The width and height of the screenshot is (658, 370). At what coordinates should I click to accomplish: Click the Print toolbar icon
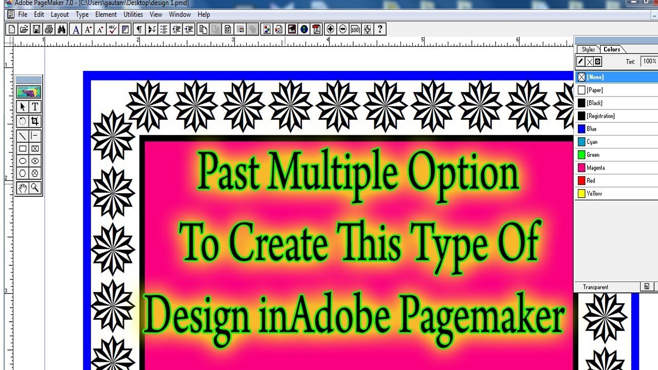coord(49,29)
